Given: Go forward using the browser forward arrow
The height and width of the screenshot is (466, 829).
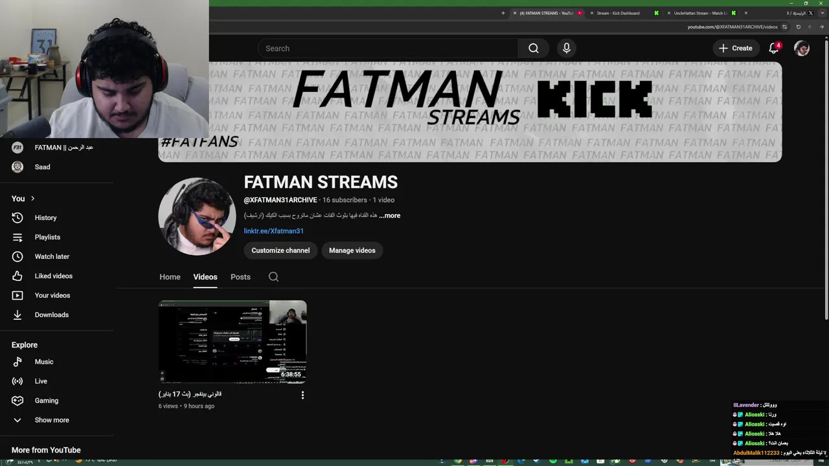Looking at the screenshot, I should pyautogui.click(x=810, y=27).
